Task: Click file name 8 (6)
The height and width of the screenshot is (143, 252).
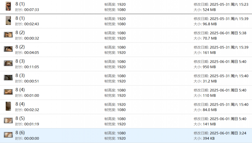Action: click(x=20, y=133)
